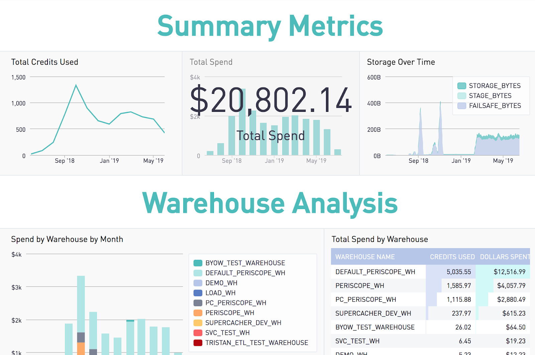Screen dimensions: 535x355
Task: Select the Total Credits Used chart title
Action: [x=45, y=62]
